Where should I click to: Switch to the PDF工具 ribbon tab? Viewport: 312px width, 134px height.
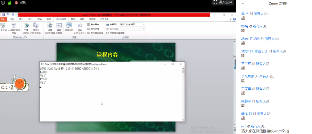click(104, 19)
